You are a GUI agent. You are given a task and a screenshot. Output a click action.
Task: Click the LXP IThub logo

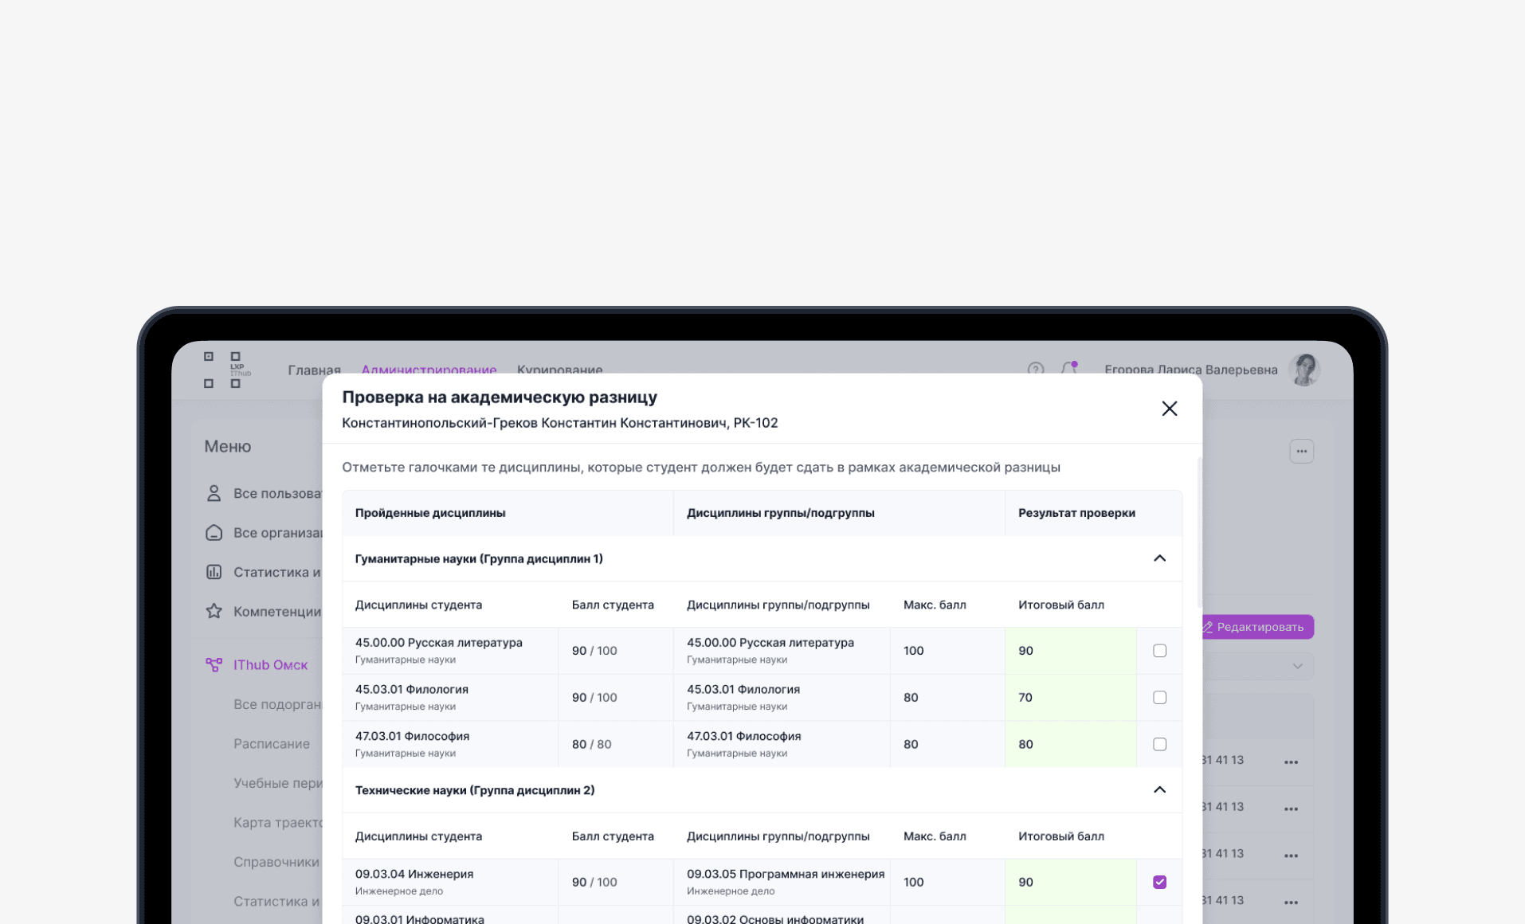coord(227,370)
